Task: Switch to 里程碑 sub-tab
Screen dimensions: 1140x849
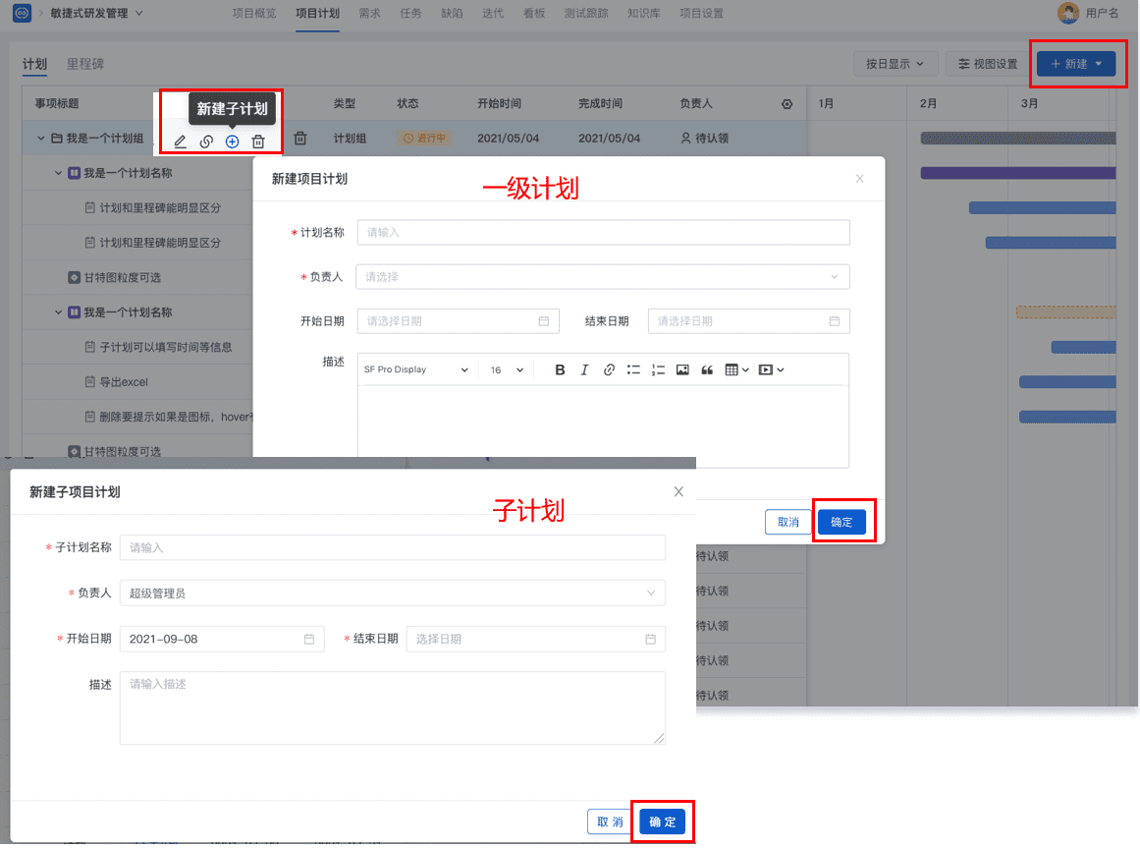Action: tap(85, 64)
